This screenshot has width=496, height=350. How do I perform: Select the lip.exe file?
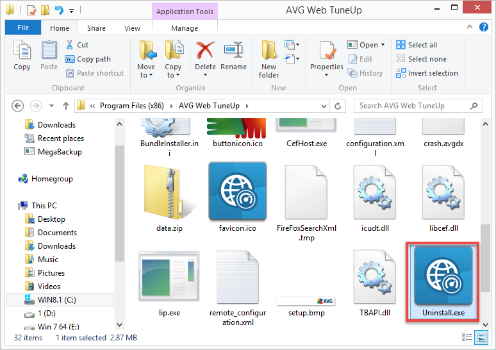(x=169, y=283)
